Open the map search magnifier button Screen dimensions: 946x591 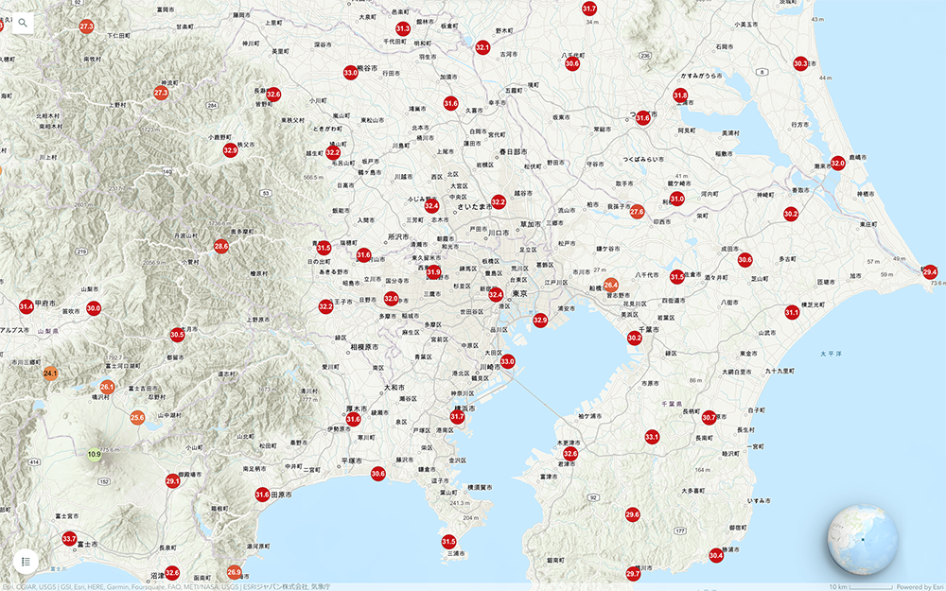coord(23,23)
